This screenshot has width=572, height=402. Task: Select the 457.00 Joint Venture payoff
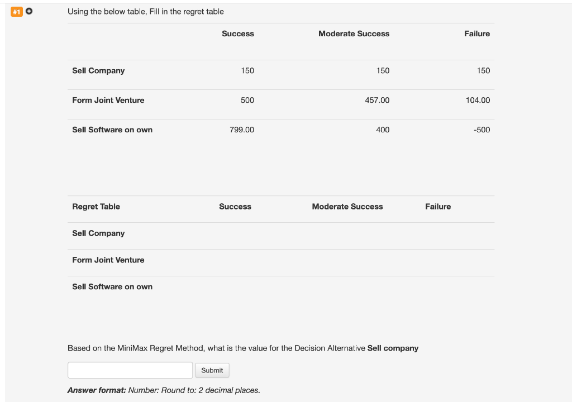pyautogui.click(x=377, y=100)
